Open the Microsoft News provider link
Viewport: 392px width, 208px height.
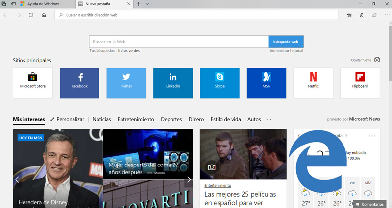click(365, 119)
